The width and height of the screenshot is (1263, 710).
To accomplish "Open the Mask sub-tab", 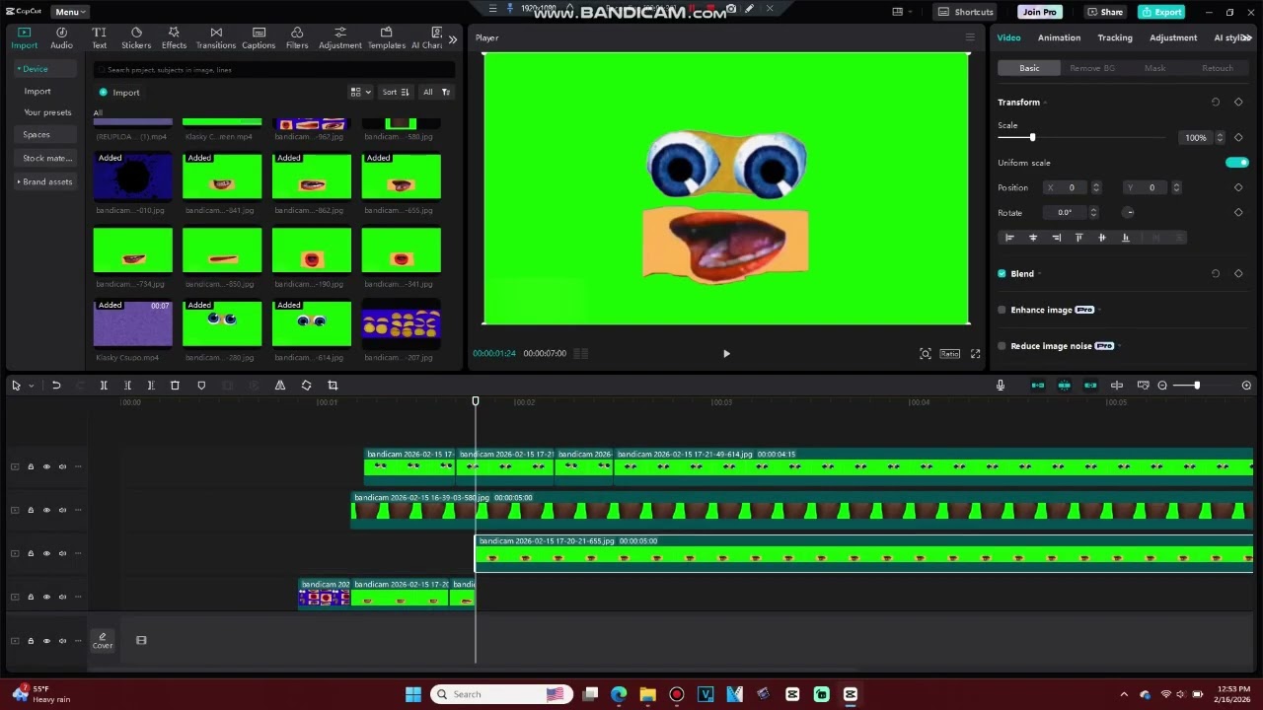I will 1154,68.
